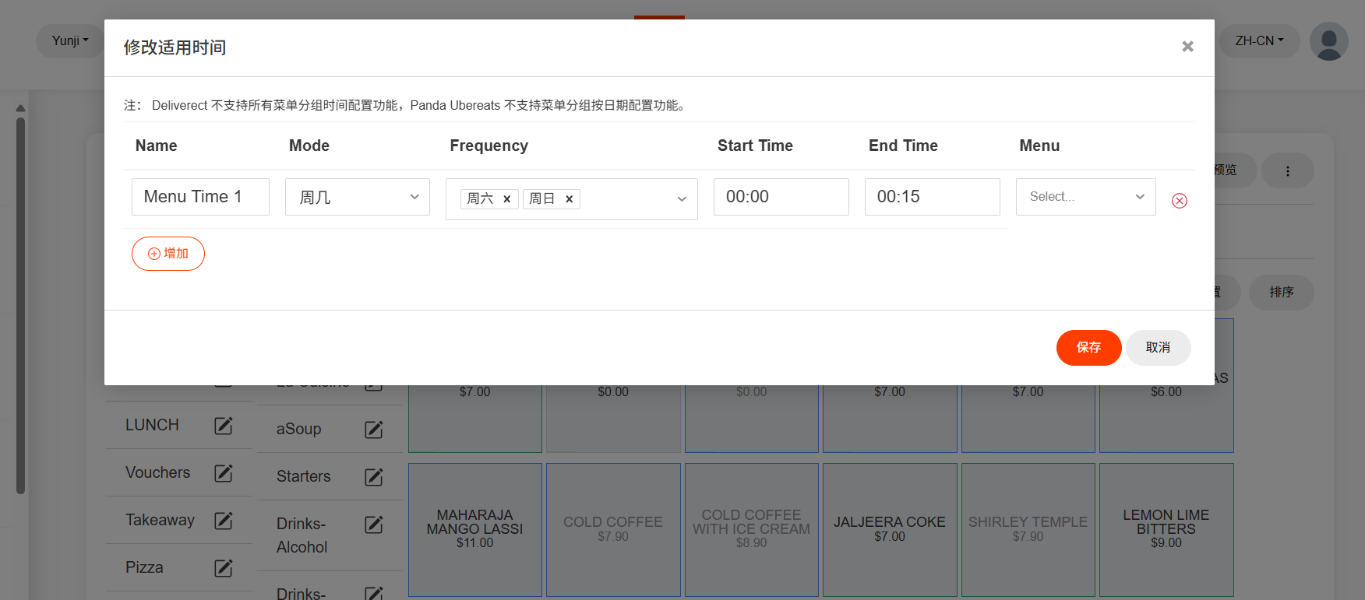The width and height of the screenshot is (1365, 600).
Task: Open the Starters category
Action: [303, 476]
